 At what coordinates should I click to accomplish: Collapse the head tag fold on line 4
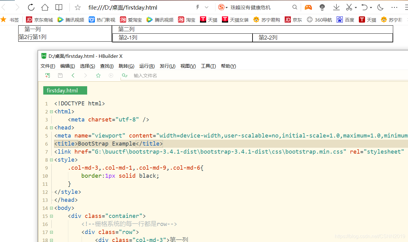pyautogui.click(x=51, y=128)
